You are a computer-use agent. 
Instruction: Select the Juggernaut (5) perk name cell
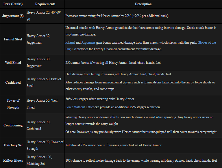coord(13,16)
